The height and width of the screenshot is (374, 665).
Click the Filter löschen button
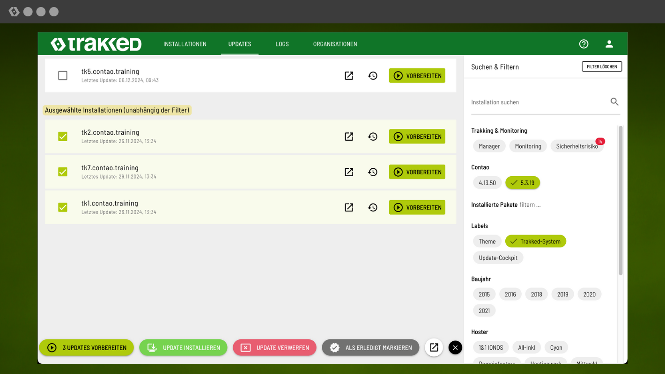tap(602, 67)
